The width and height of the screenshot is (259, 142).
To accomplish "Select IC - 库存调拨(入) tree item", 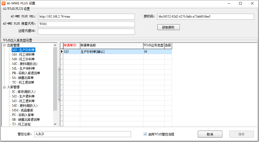I will pos(24,92).
